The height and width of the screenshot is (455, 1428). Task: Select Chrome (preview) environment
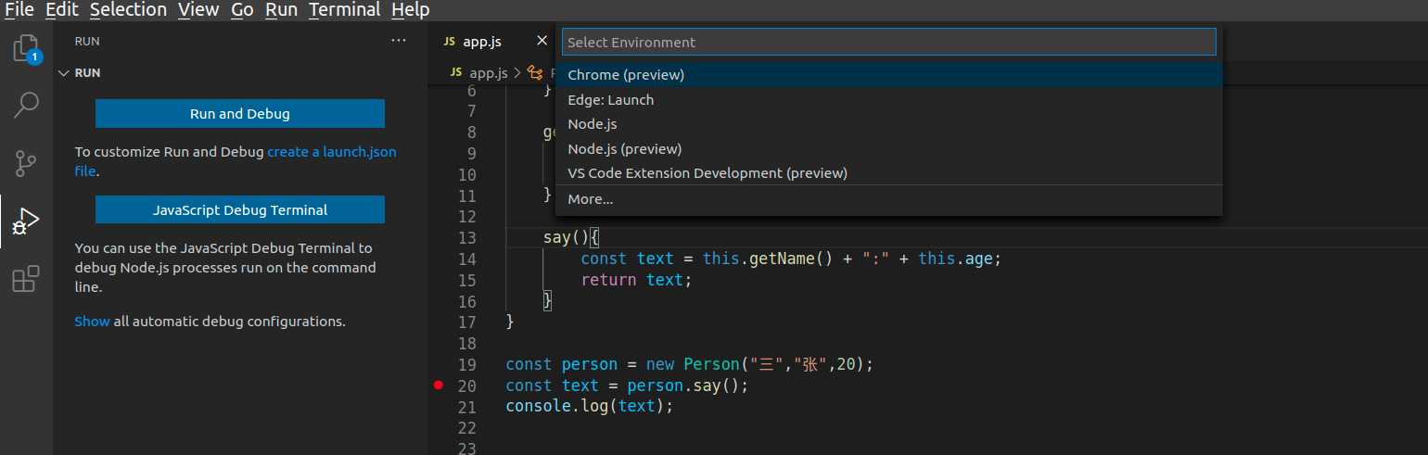click(888, 75)
